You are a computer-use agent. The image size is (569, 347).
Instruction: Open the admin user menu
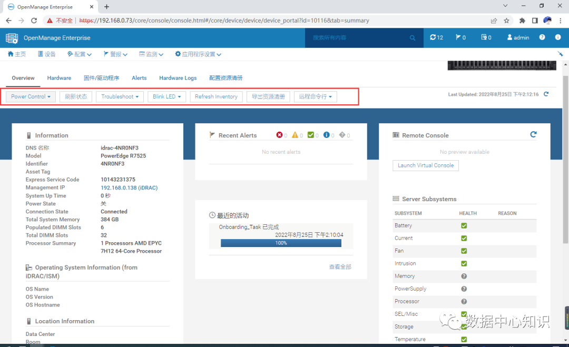click(518, 37)
